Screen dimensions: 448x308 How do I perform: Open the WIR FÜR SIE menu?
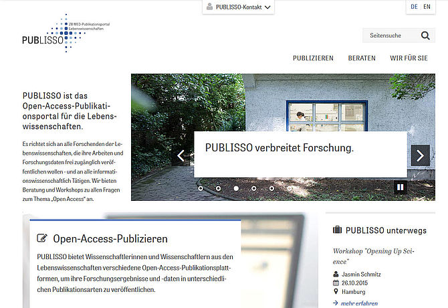(409, 58)
